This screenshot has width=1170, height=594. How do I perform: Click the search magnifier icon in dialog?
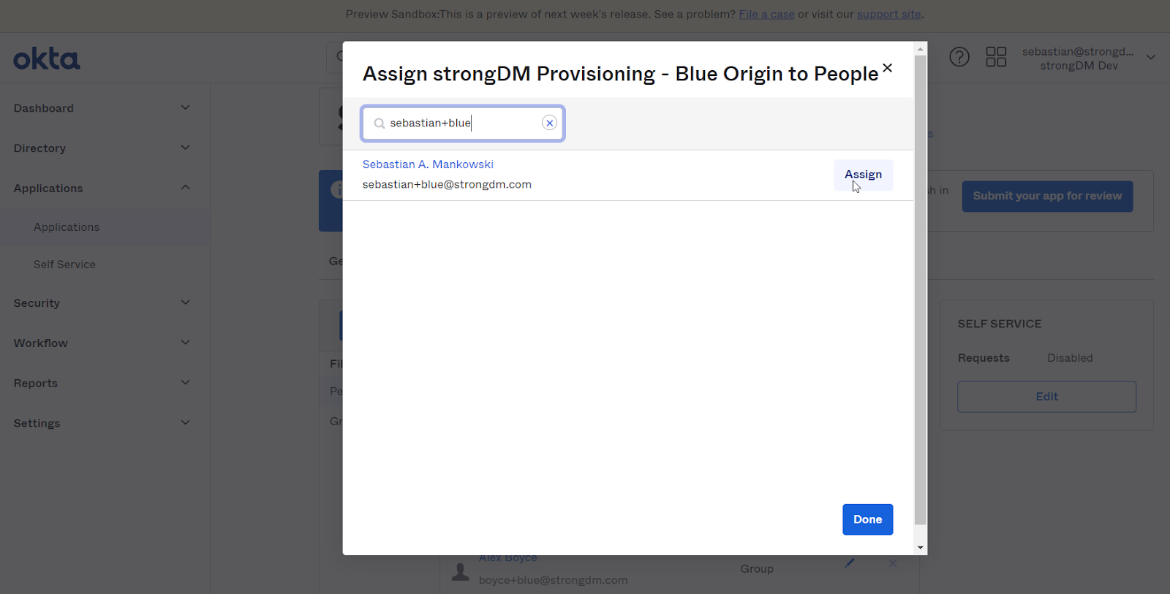tap(379, 123)
